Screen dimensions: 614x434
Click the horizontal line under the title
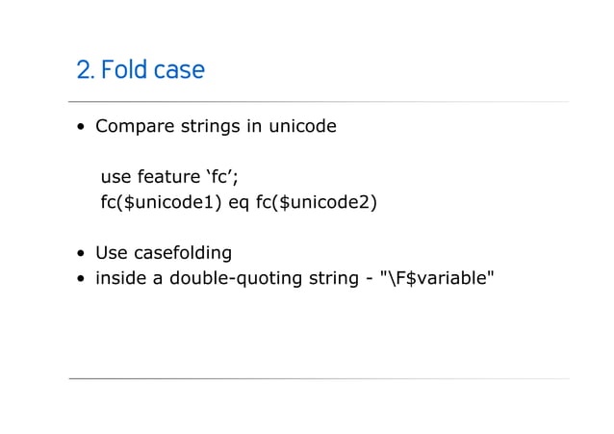click(319, 102)
